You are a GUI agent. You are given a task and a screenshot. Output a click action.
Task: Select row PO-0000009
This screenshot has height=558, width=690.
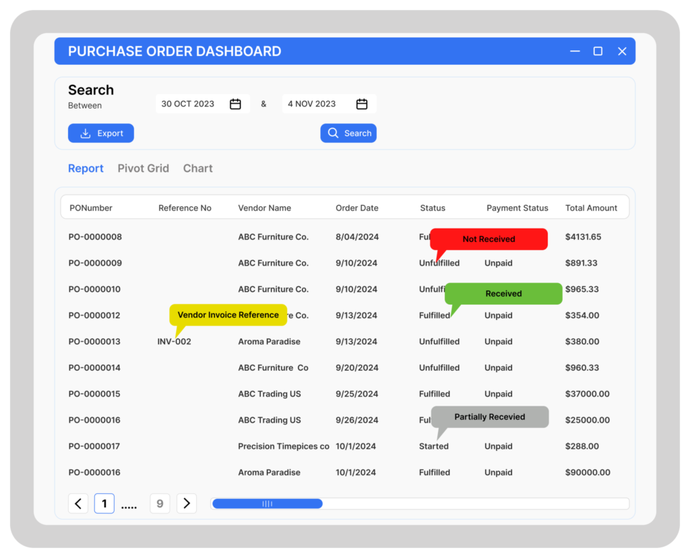pyautogui.click(x=344, y=263)
